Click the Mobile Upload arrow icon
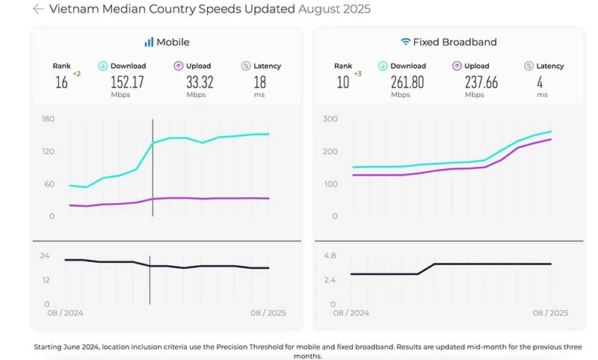The image size is (598, 360). [179, 66]
